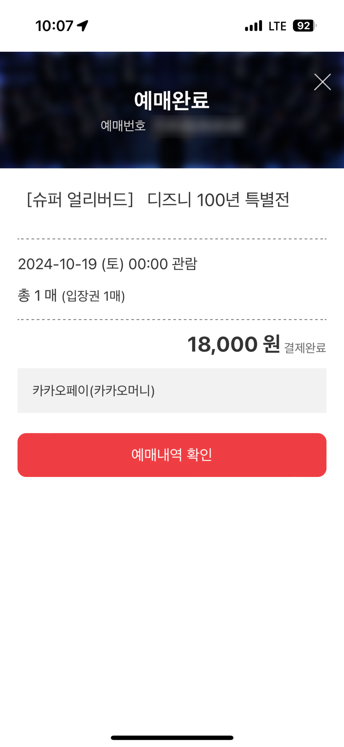344x747 pixels.
Task: Tap the 18,000 원 price amount
Action: (x=234, y=344)
